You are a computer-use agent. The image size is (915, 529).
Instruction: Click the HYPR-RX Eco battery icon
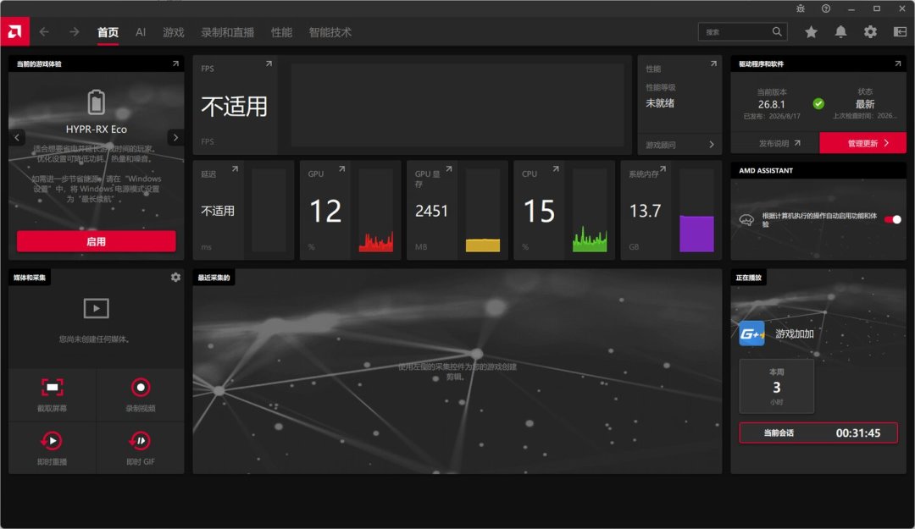pyautogui.click(x=97, y=102)
